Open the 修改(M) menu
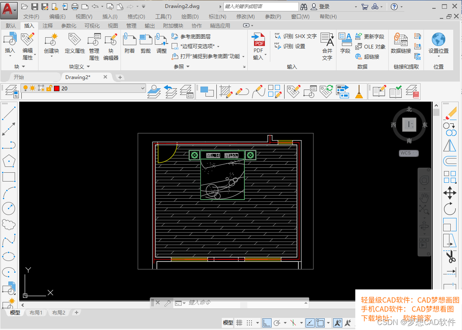This screenshot has width=462, height=330. pyautogui.click(x=245, y=16)
